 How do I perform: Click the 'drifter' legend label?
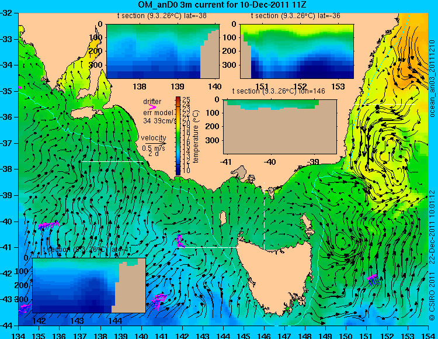(x=152, y=102)
